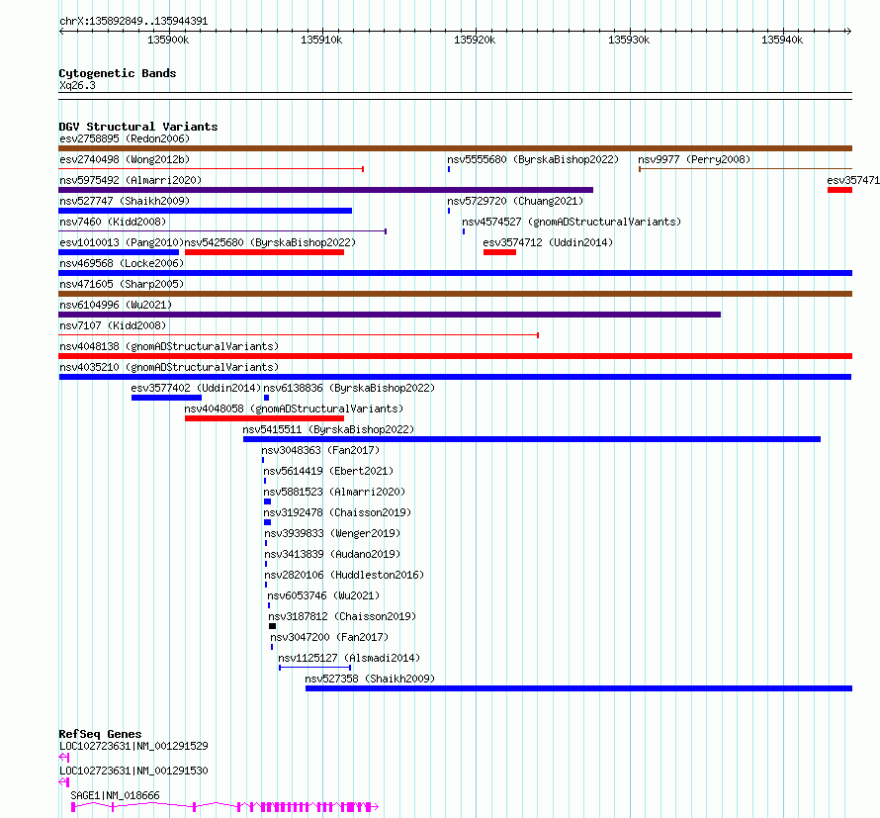Click the 135920k ruler position

point(475,40)
